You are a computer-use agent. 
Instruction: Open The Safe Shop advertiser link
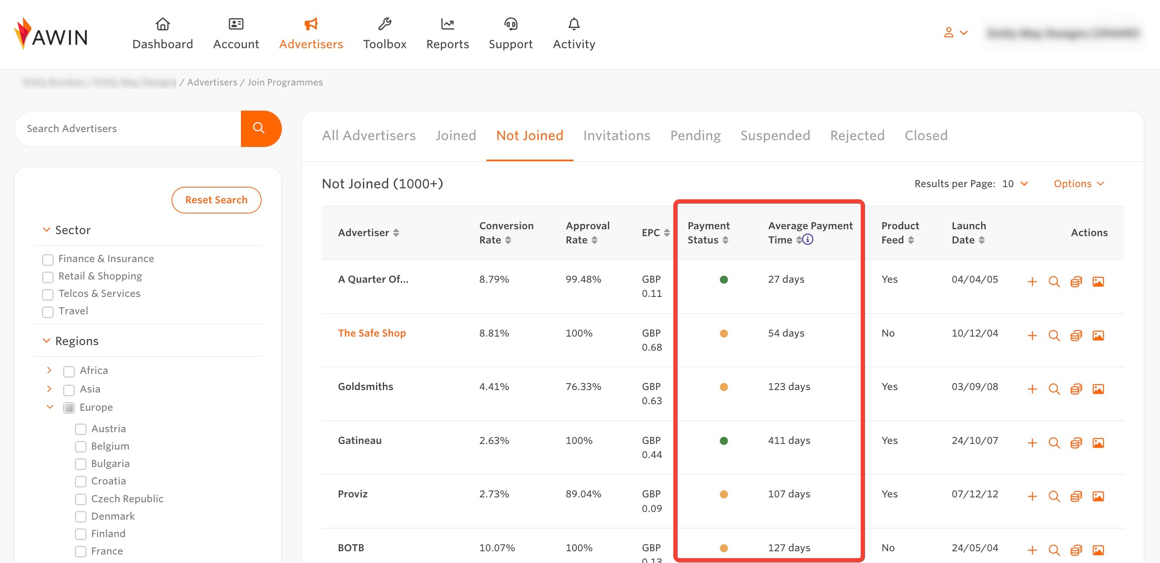pos(372,333)
